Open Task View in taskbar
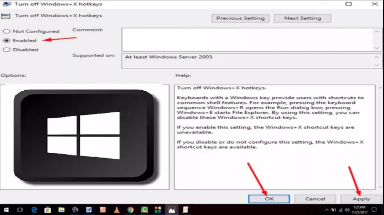The width and height of the screenshot is (384, 215). (x=20, y=210)
